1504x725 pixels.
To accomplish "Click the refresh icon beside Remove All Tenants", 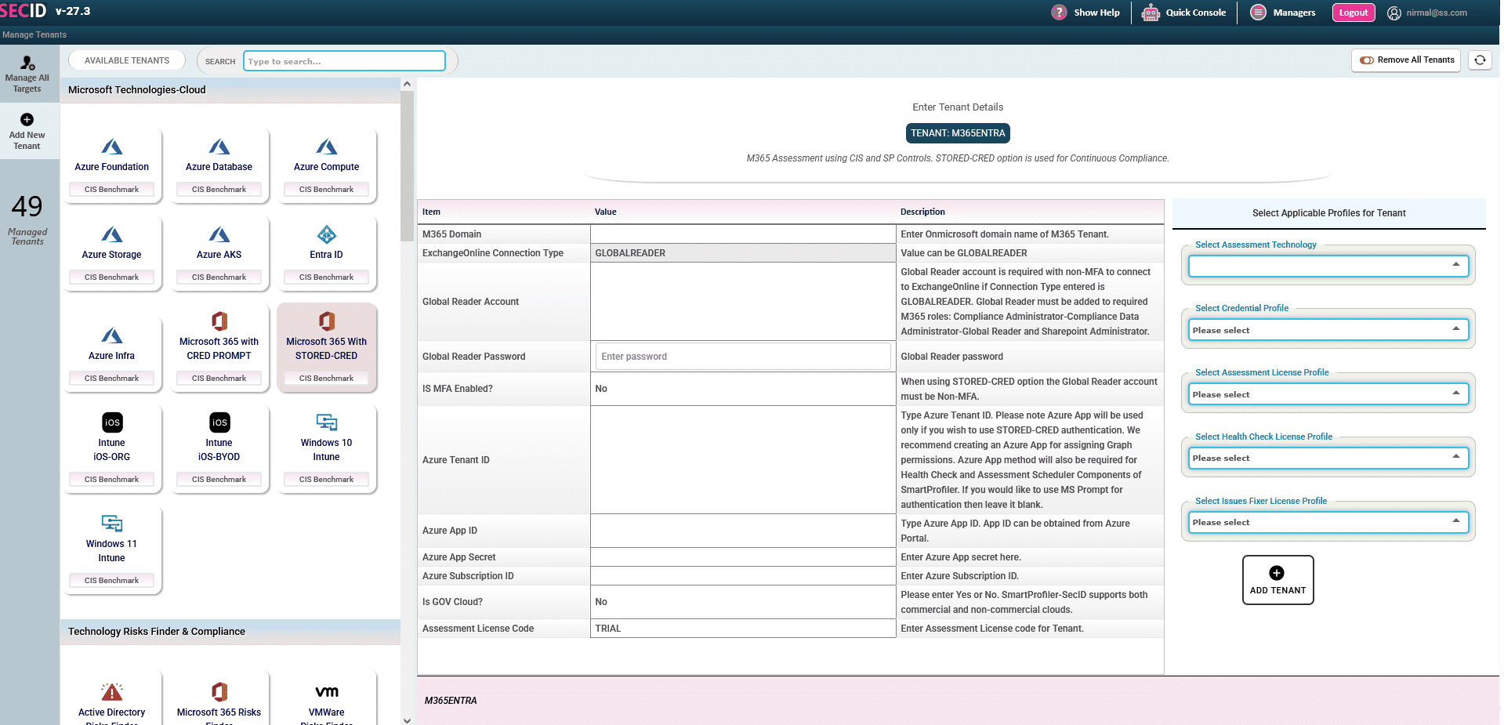I will [1480, 60].
